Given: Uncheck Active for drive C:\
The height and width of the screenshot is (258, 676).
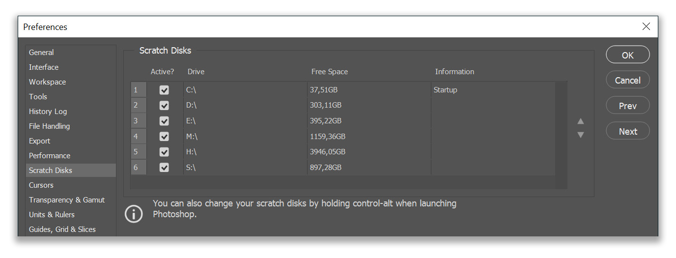Looking at the screenshot, I should point(164,90).
